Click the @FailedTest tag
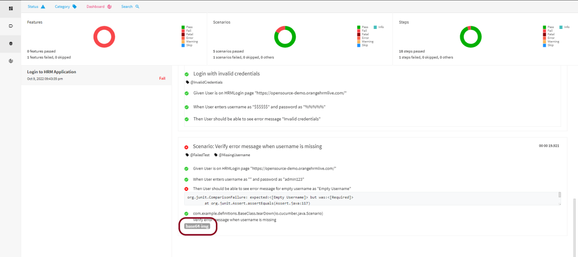 (200, 155)
